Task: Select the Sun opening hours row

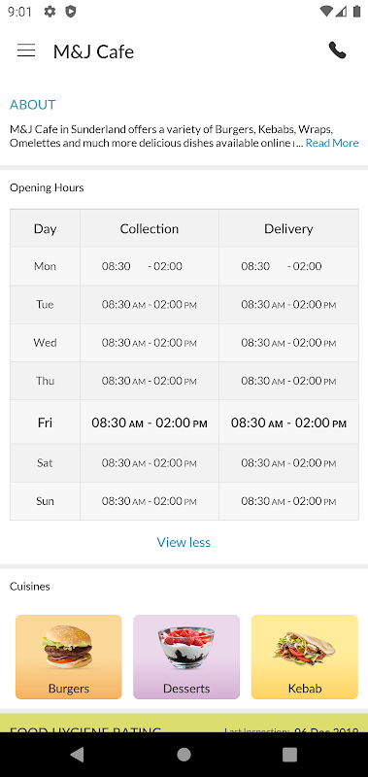Action: click(x=184, y=501)
